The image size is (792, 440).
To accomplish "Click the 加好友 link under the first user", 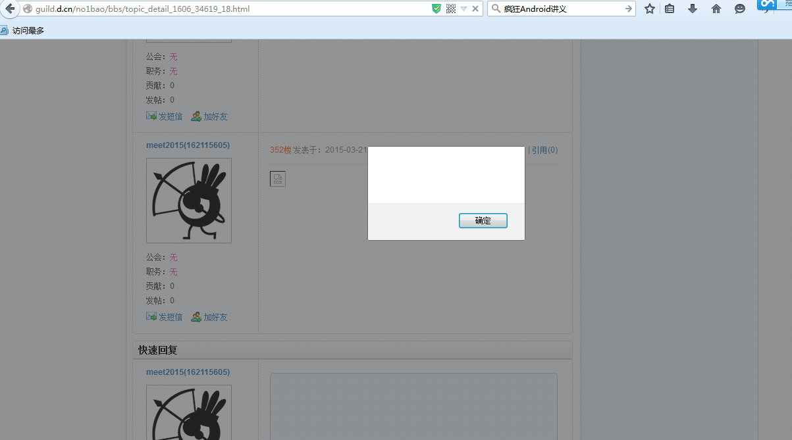I will point(209,116).
